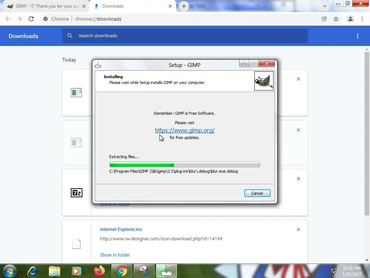Remove the first download entry from list
Viewport: 370px width, 278px height.
(x=298, y=79)
